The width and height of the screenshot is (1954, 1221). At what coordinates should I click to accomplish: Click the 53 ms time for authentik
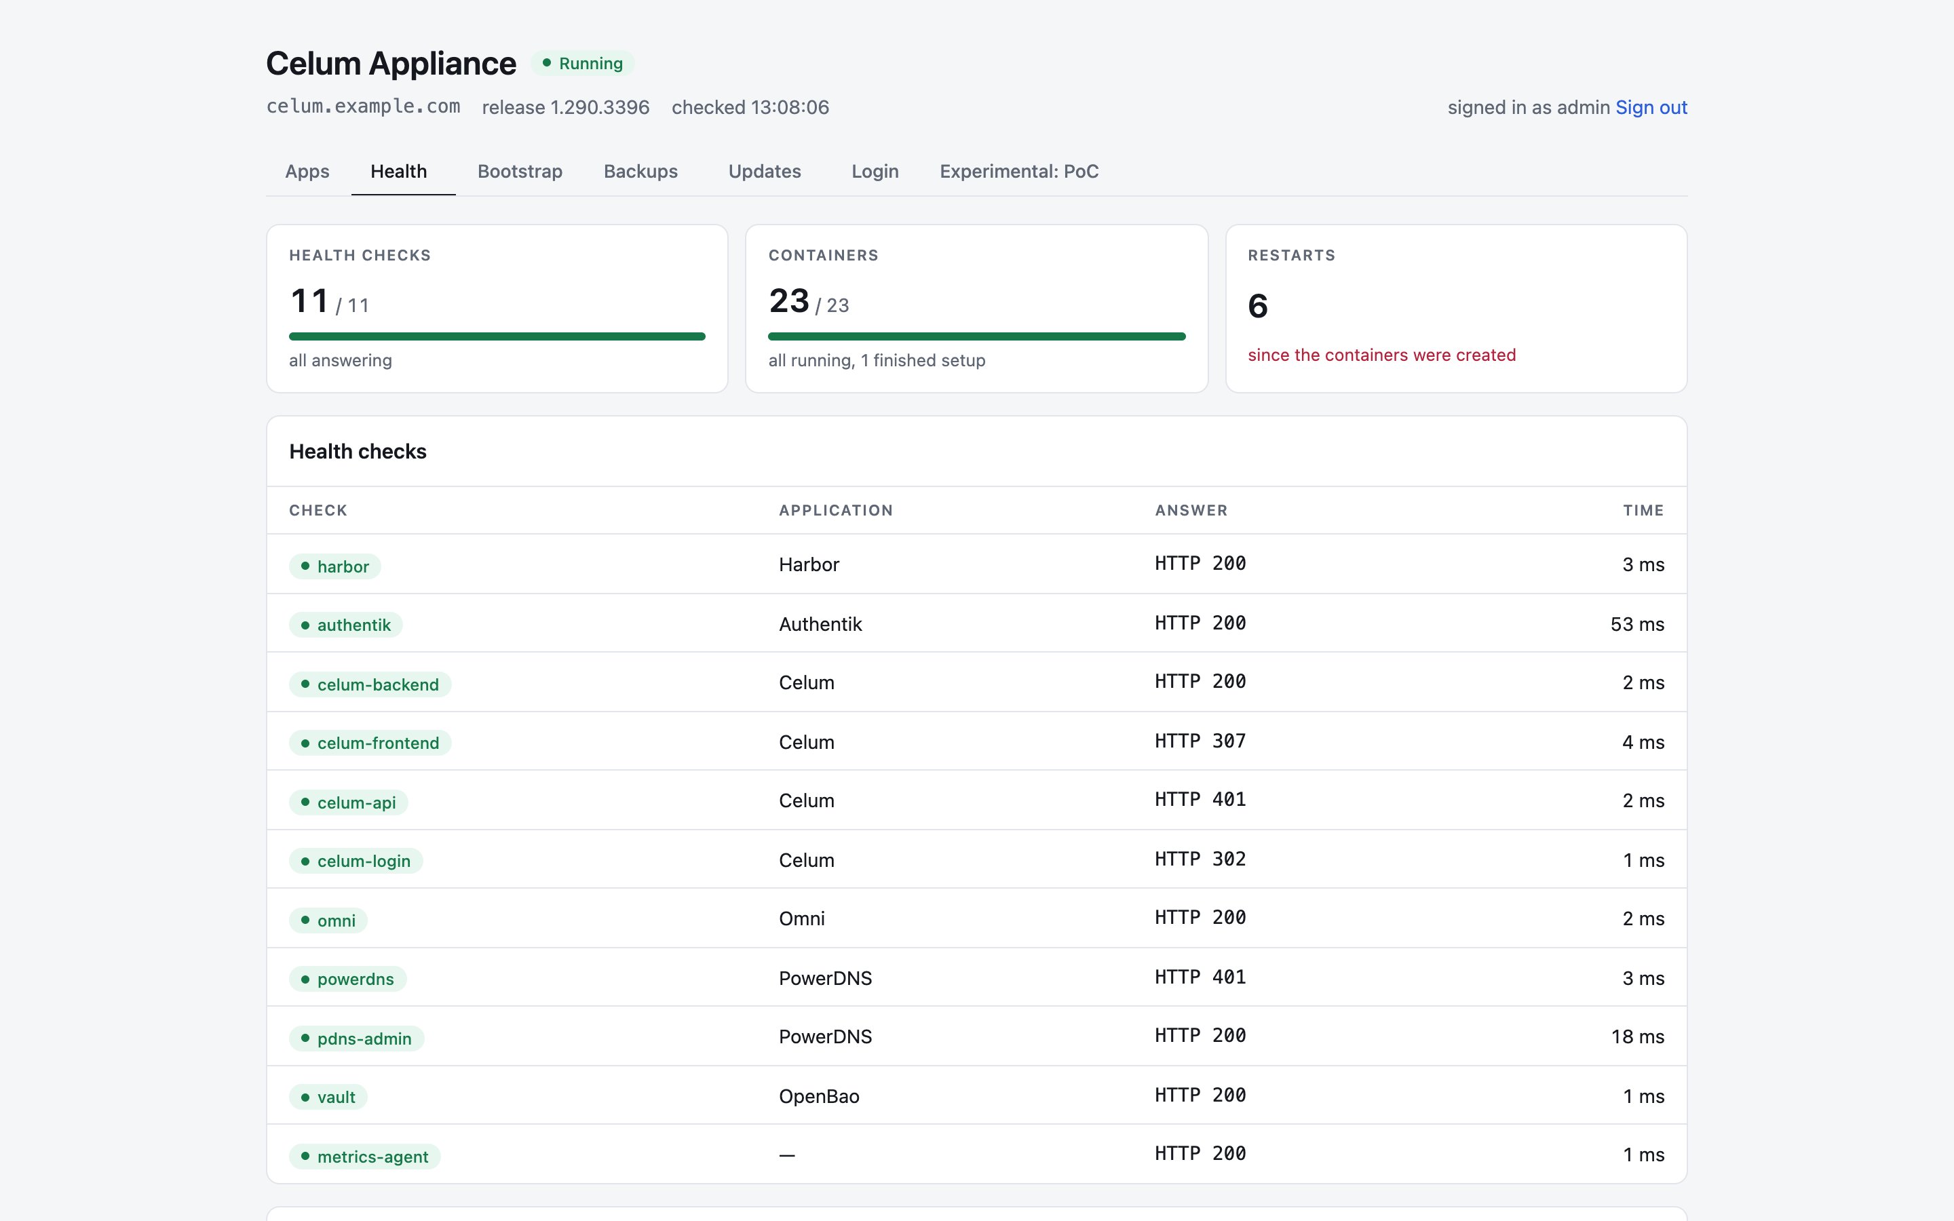pyautogui.click(x=1636, y=624)
